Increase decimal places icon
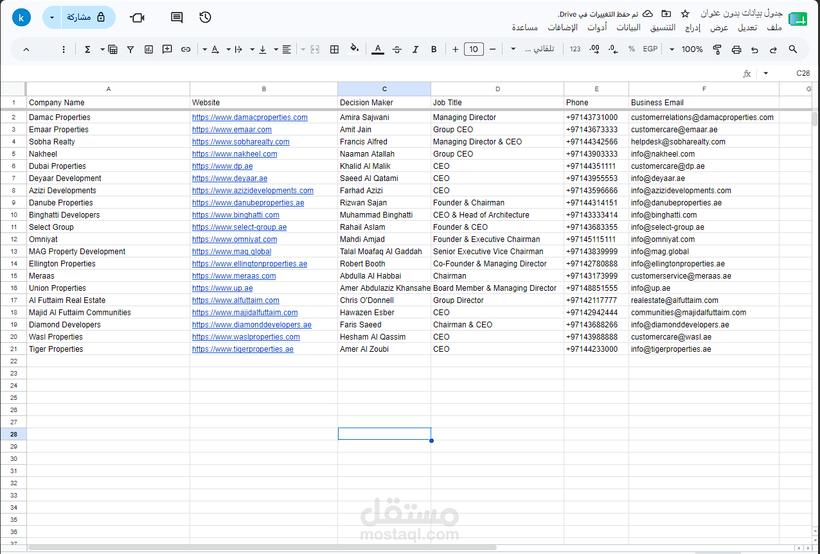 [x=594, y=49]
